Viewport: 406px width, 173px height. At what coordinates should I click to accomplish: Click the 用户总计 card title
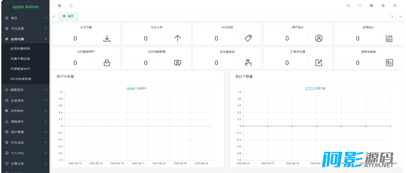point(298,27)
